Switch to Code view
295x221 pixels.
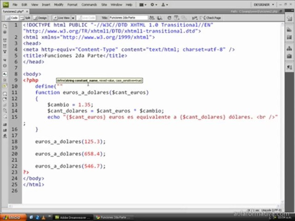[12, 18]
